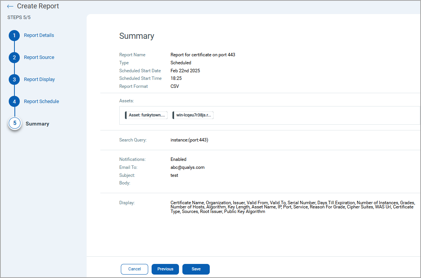Click the 'Asset: funkytown....' asset tag
Viewport: 421px width, 278px height.
tap(146, 115)
